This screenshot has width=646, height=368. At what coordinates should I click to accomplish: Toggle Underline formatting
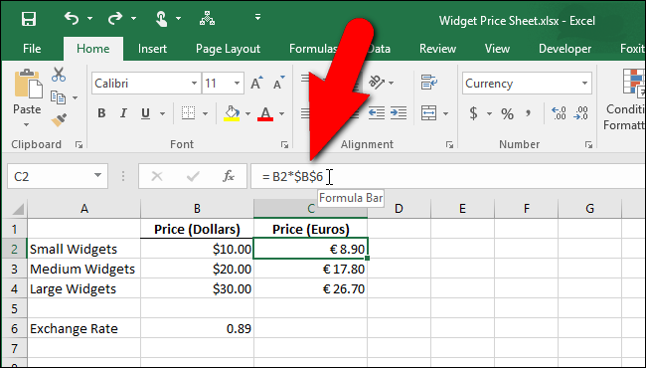point(145,113)
